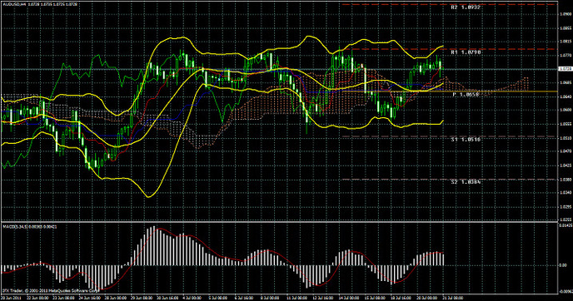
Task: Select the R1 1.0790 pivot label
Action: [x=466, y=52]
